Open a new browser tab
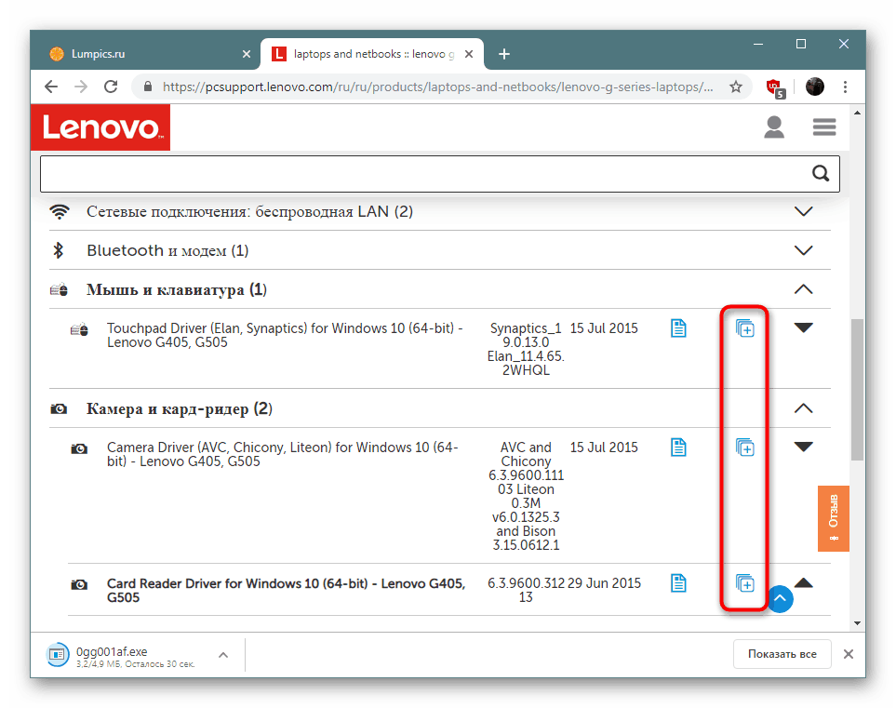The width and height of the screenshot is (896, 708). [x=504, y=54]
